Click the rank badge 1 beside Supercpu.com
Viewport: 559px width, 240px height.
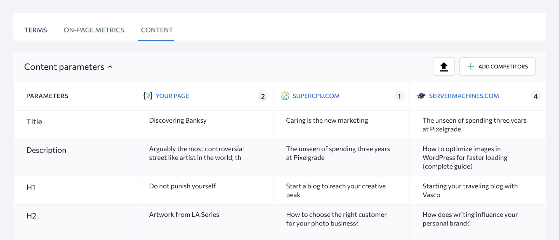point(399,96)
